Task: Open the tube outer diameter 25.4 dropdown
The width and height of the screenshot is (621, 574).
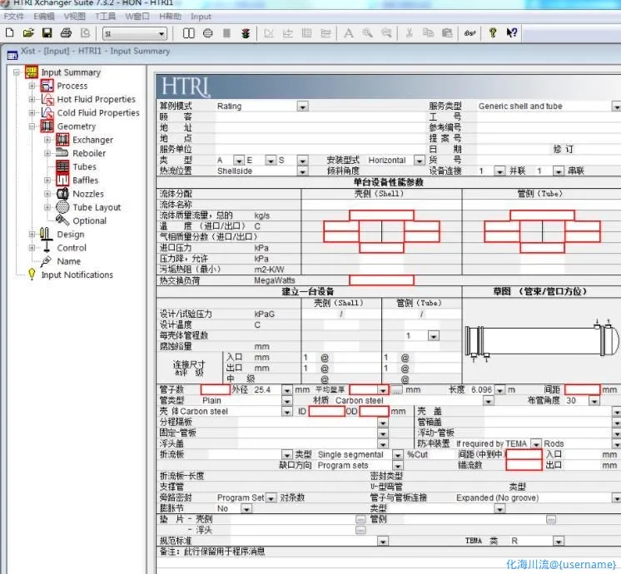Action: tap(286, 390)
